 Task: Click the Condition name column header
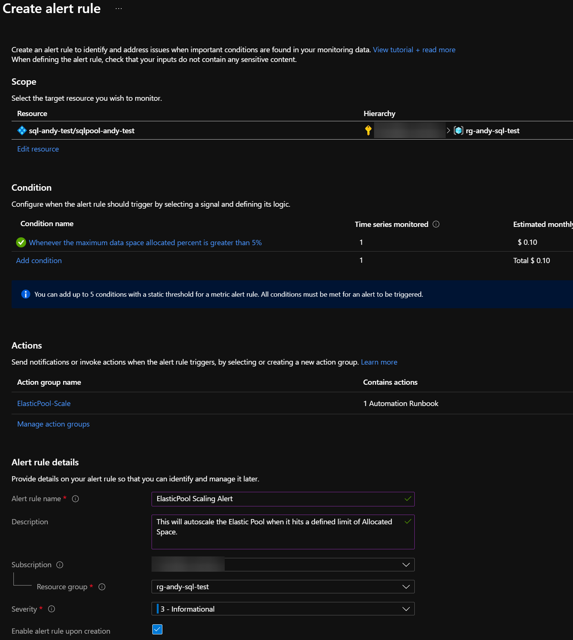tap(47, 224)
